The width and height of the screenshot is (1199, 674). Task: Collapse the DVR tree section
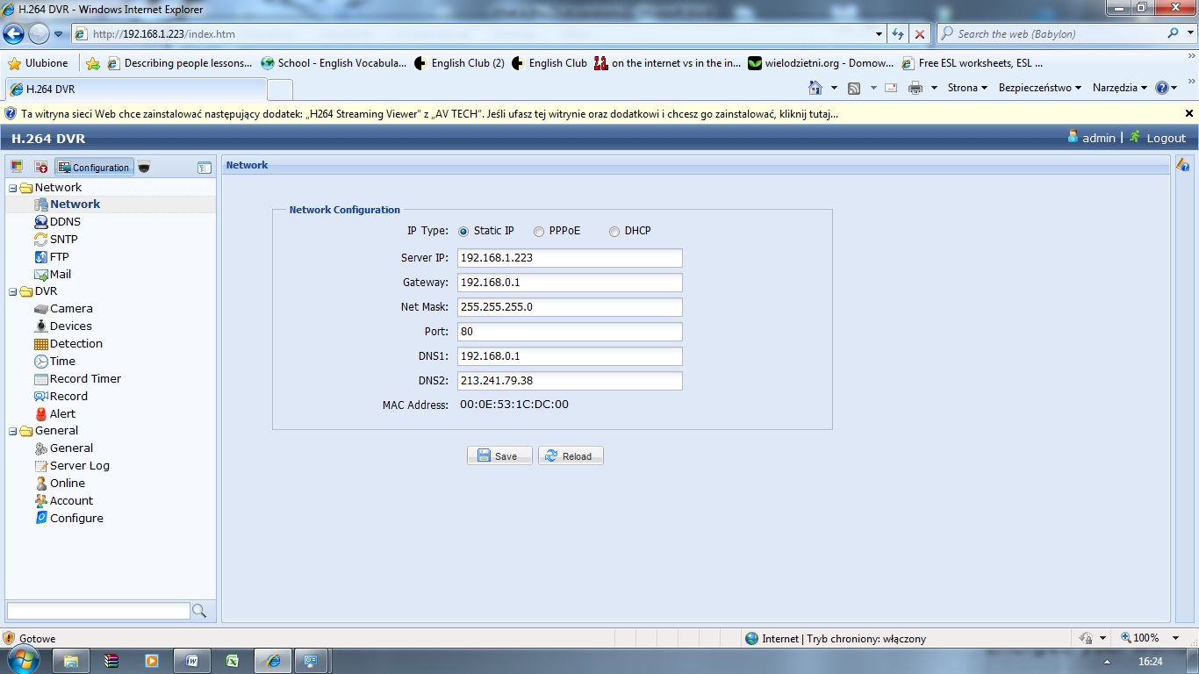(x=11, y=290)
